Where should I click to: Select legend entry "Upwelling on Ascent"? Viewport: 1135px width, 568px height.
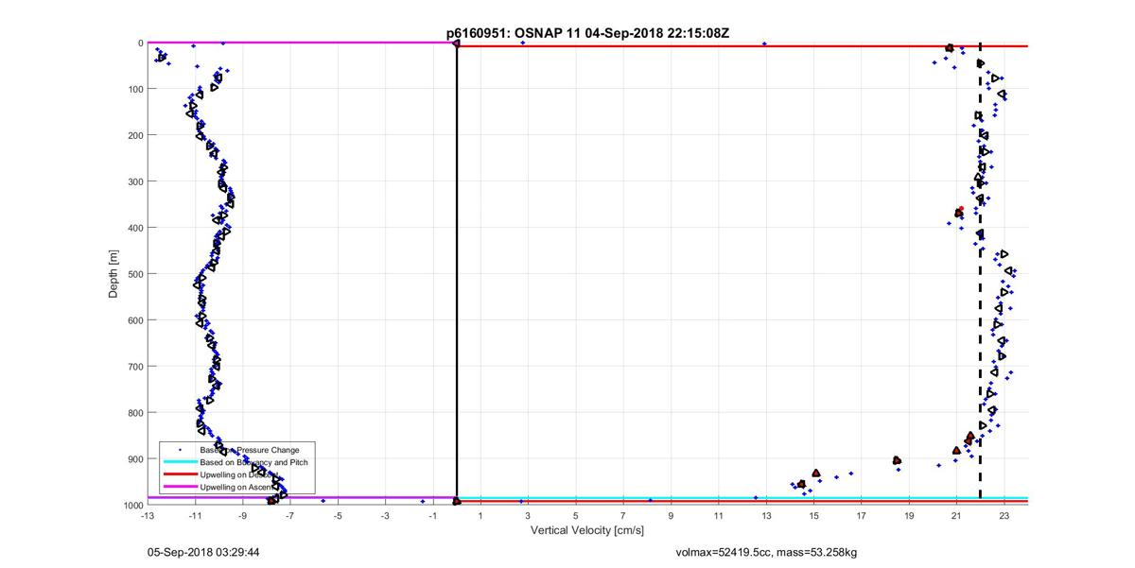coord(238,486)
